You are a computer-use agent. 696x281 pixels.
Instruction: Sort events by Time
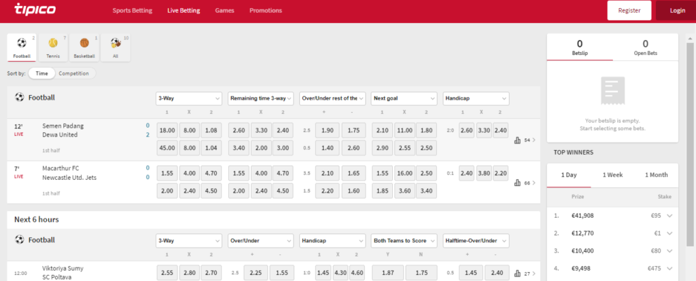pyautogui.click(x=41, y=73)
